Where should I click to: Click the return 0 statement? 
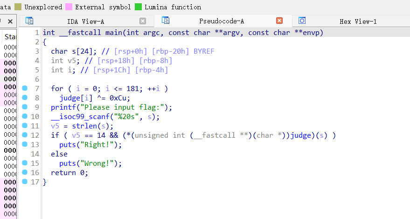69,173
